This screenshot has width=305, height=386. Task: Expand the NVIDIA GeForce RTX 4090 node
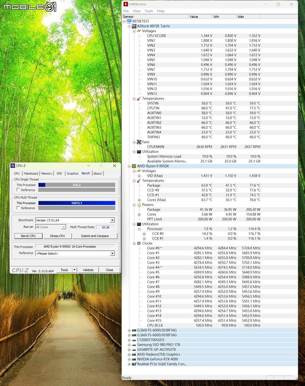click(129, 359)
